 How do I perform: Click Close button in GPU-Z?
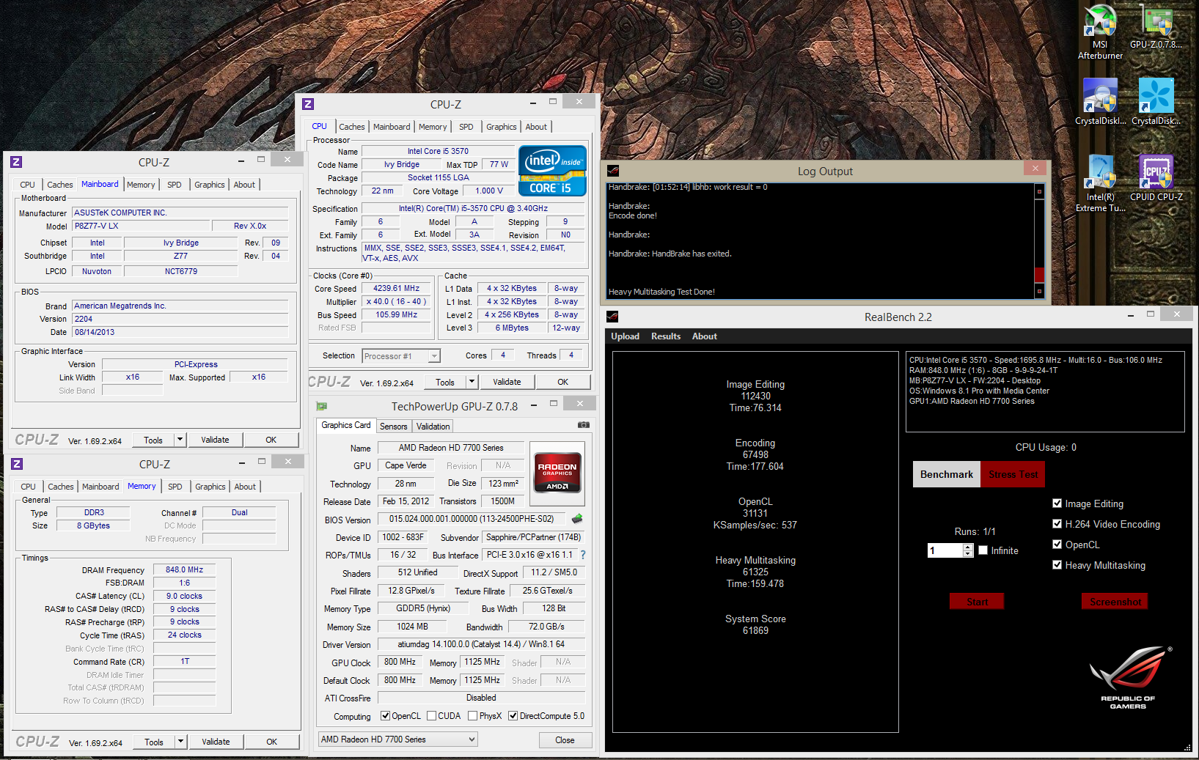pos(565,739)
